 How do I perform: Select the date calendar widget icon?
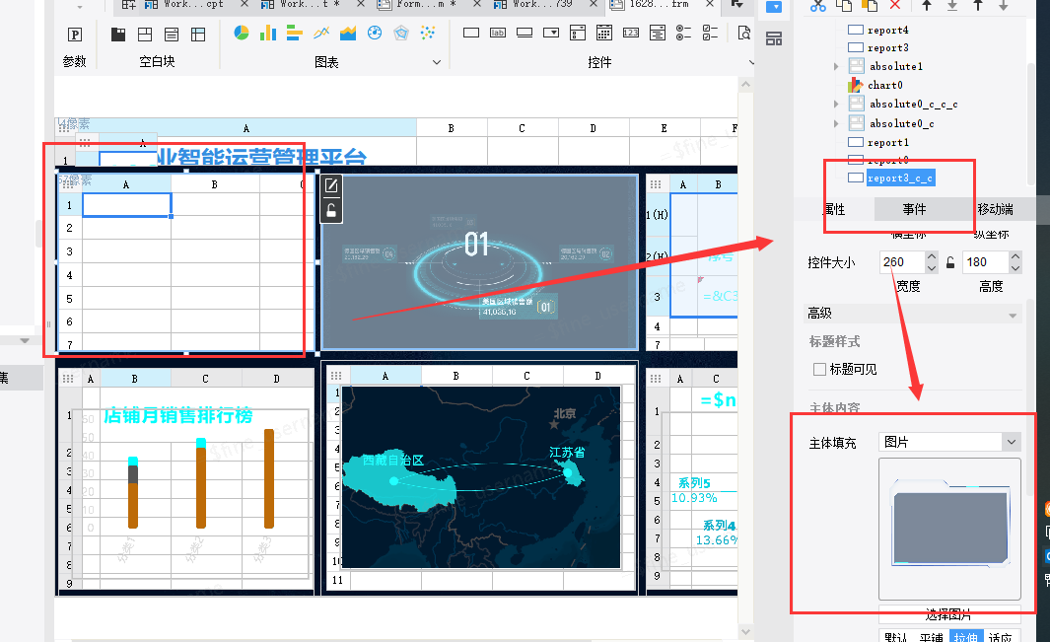pos(604,33)
